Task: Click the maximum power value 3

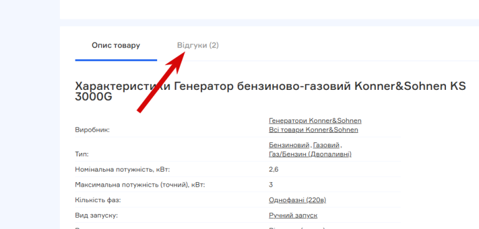Action: [271, 185]
